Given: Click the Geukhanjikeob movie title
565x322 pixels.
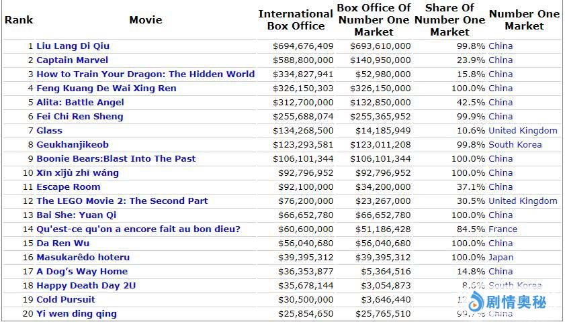Looking at the screenshot, I should [x=72, y=145].
